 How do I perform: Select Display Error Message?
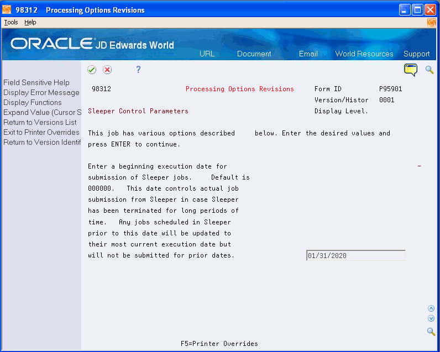[x=41, y=92]
